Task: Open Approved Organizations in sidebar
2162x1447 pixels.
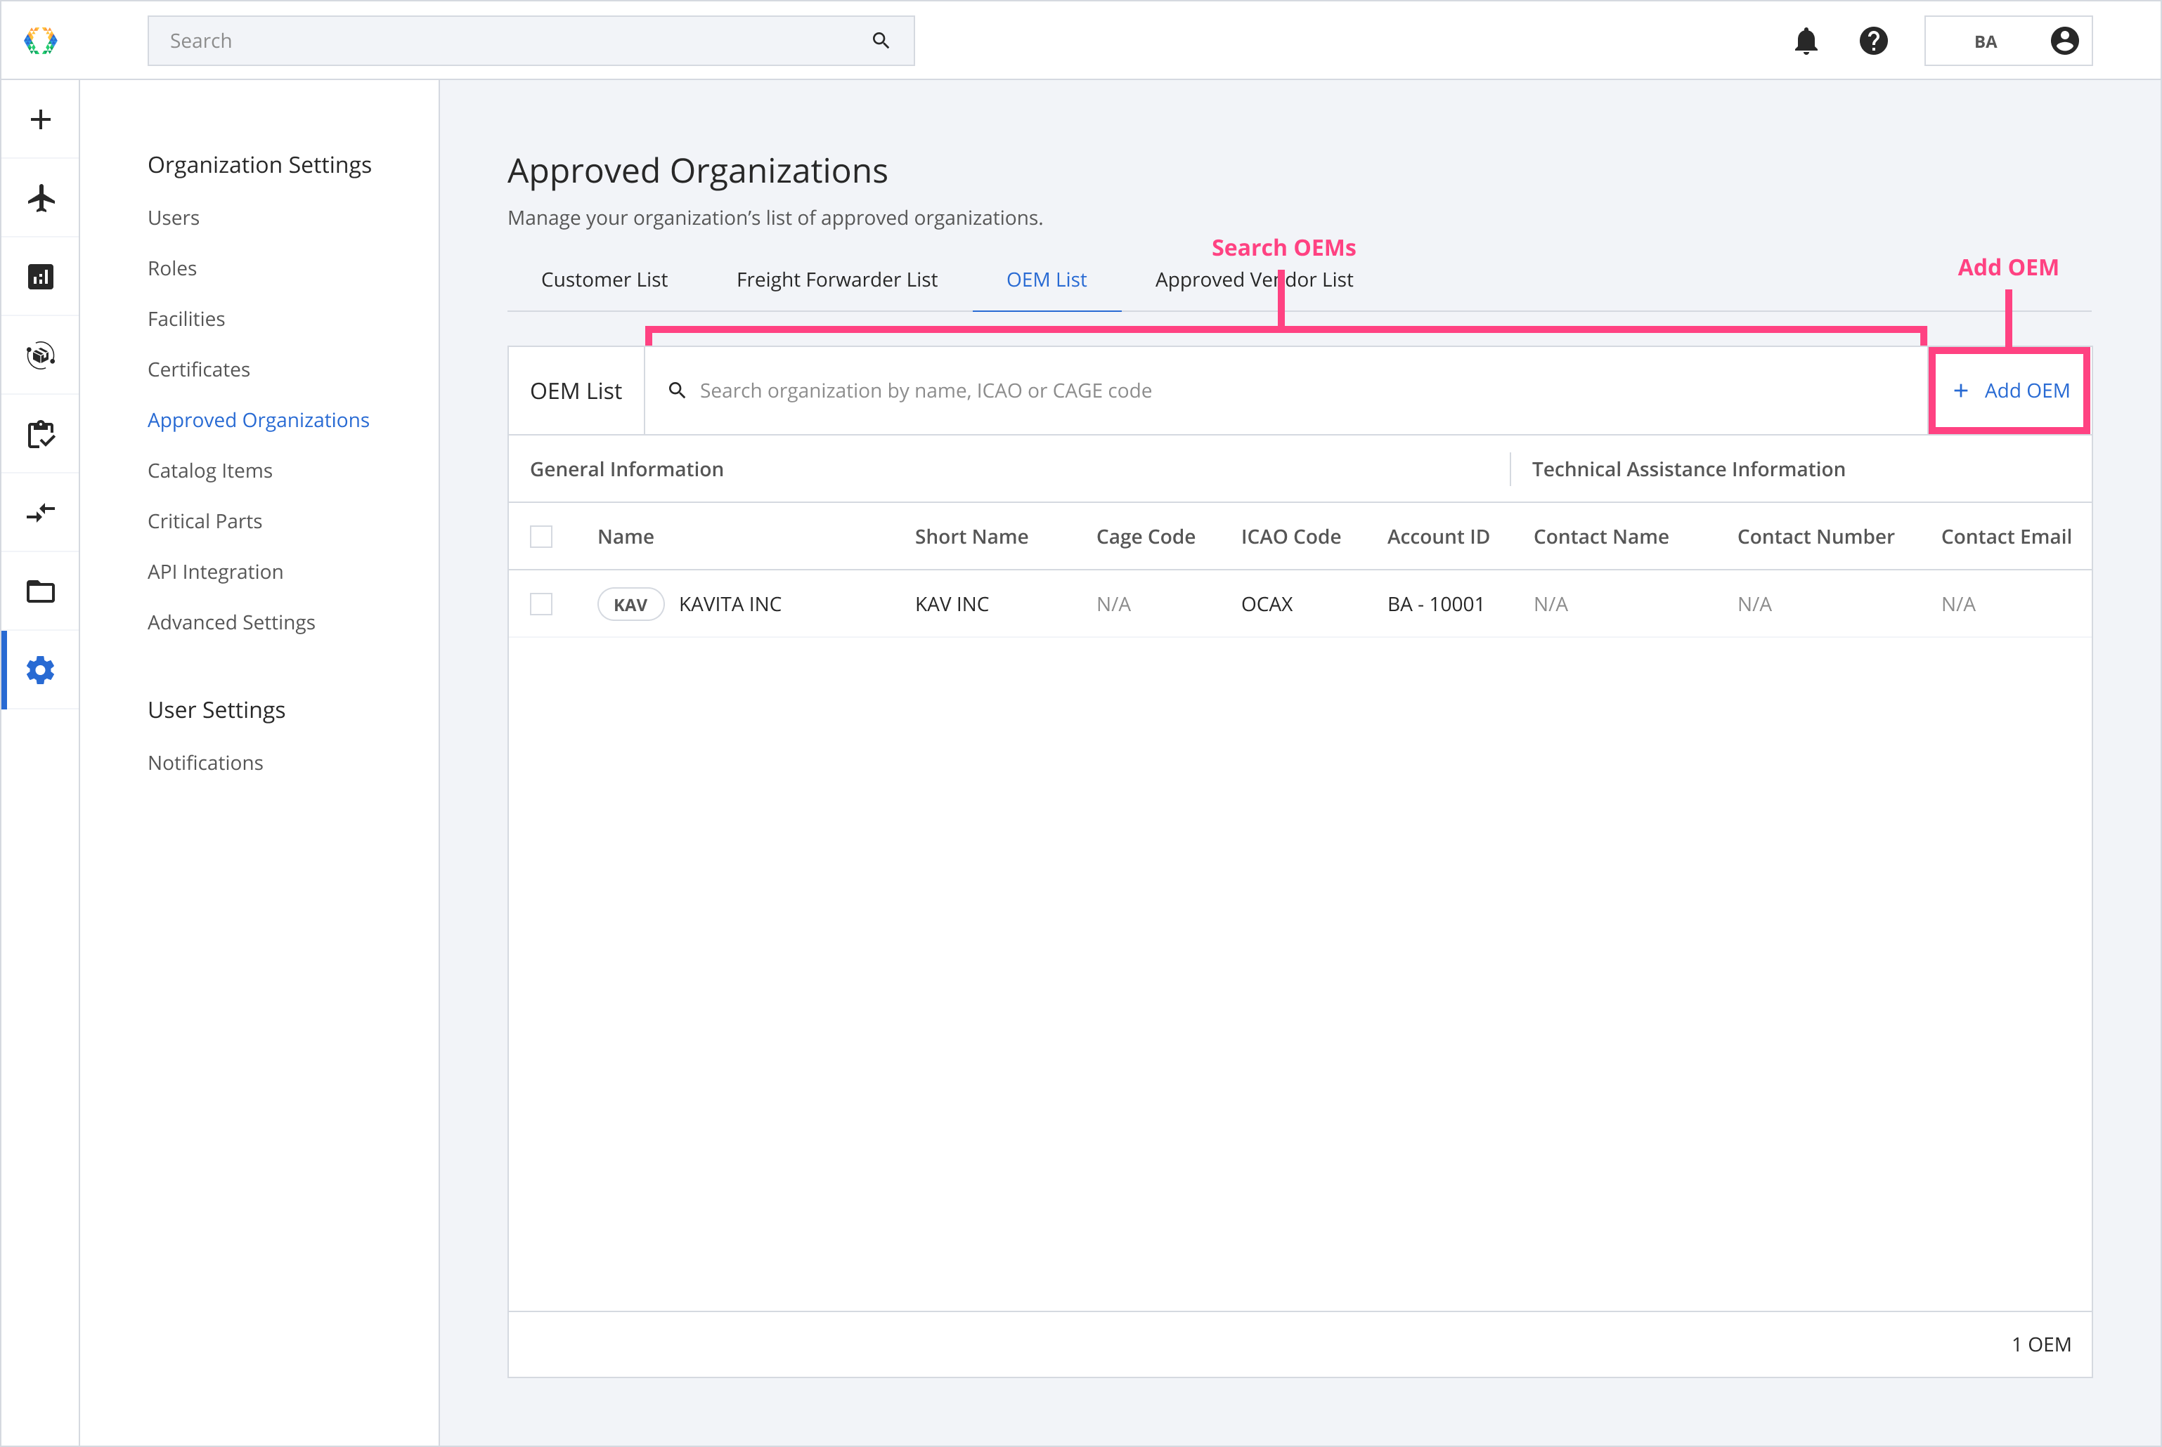Action: [259, 420]
